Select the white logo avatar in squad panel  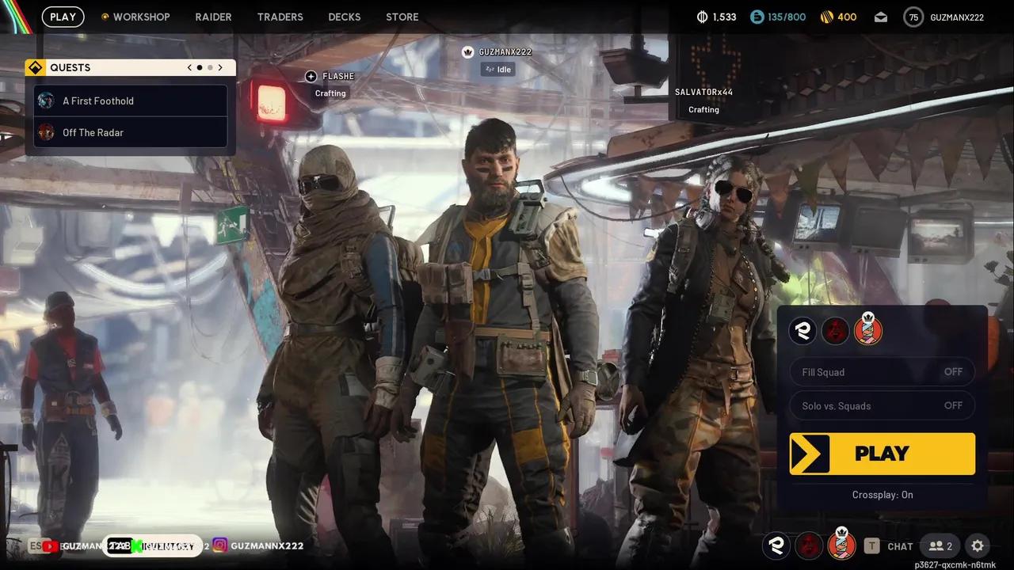(x=802, y=331)
